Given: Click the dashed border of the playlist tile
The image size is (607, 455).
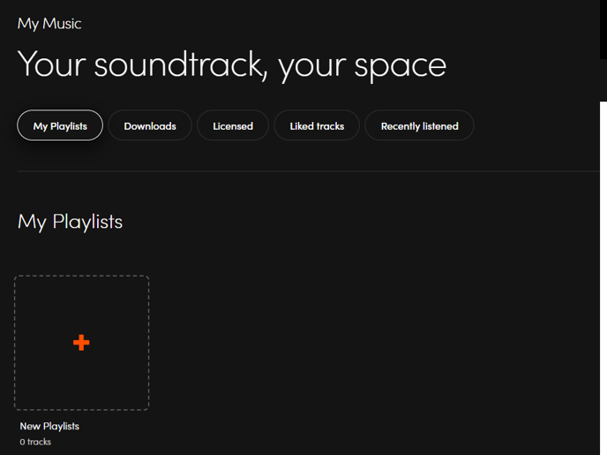Looking at the screenshot, I should coord(82,276).
